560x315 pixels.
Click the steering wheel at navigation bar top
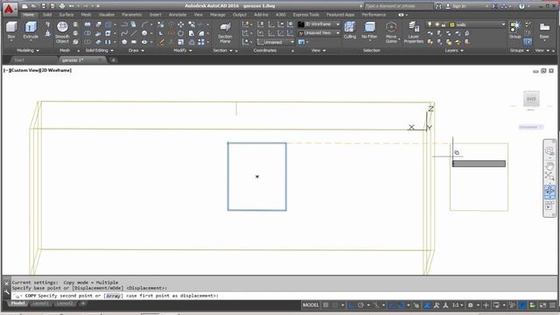549,150
